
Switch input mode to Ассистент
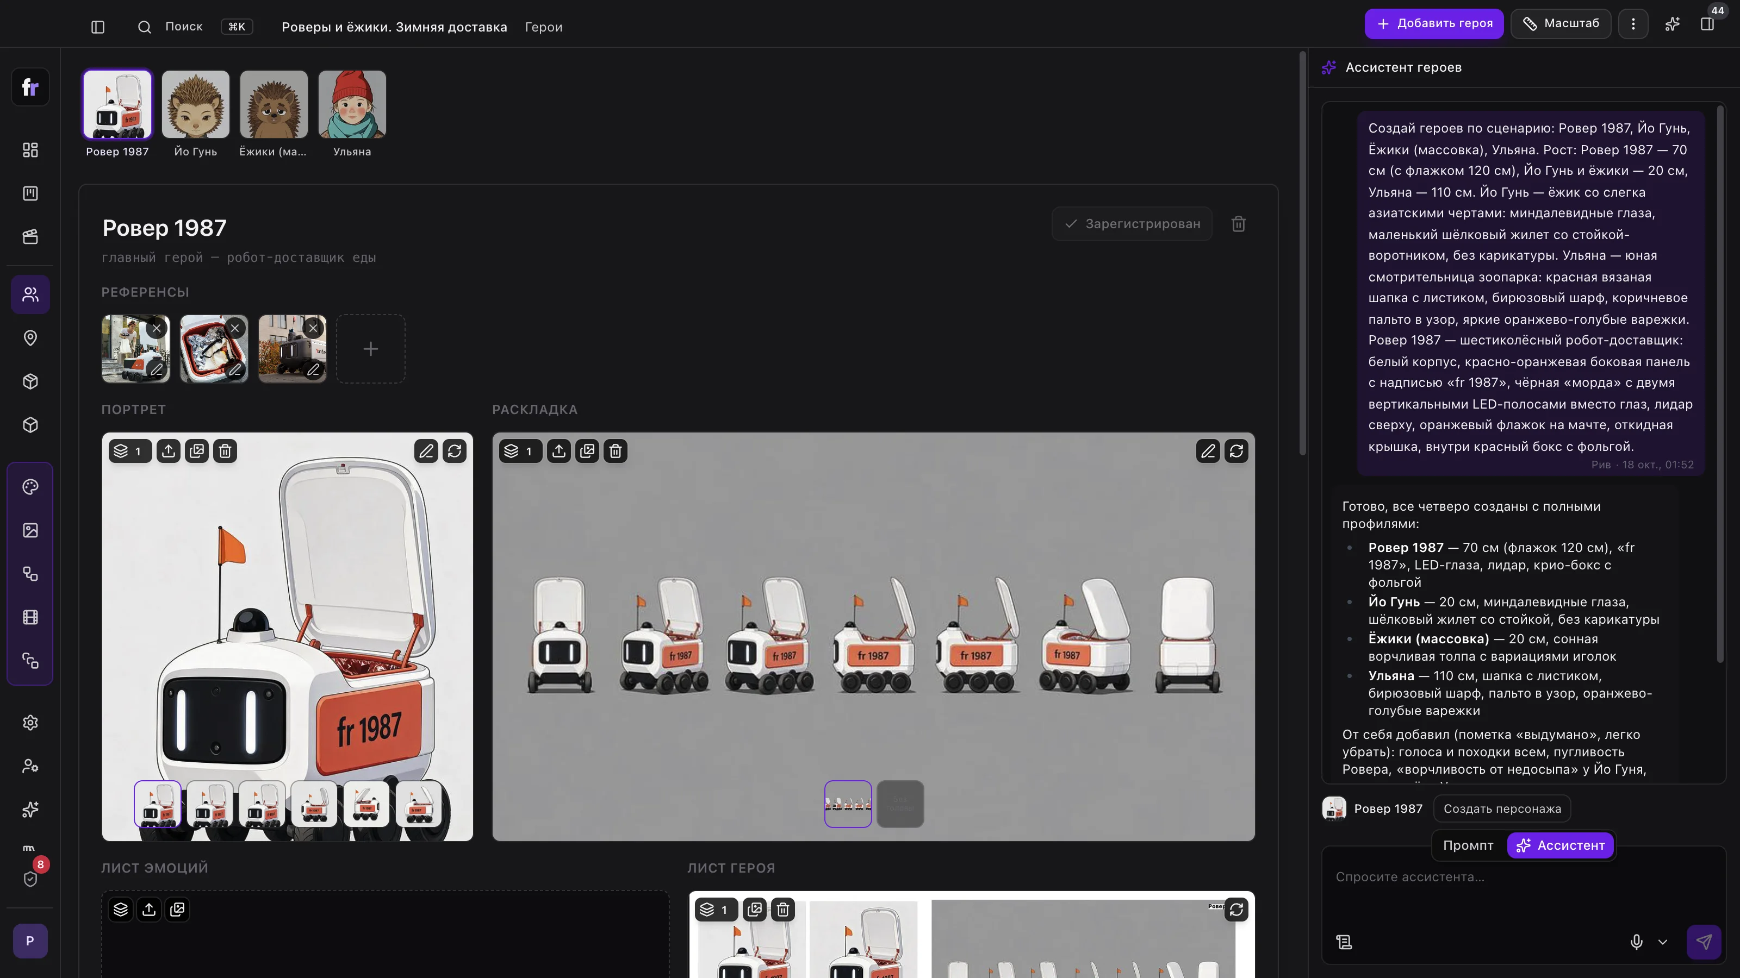(x=1561, y=845)
